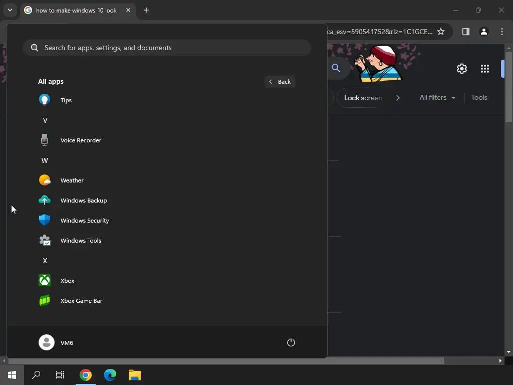513x385 pixels.
Task: Click the Chrome address bar URL
Action: (x=380, y=32)
